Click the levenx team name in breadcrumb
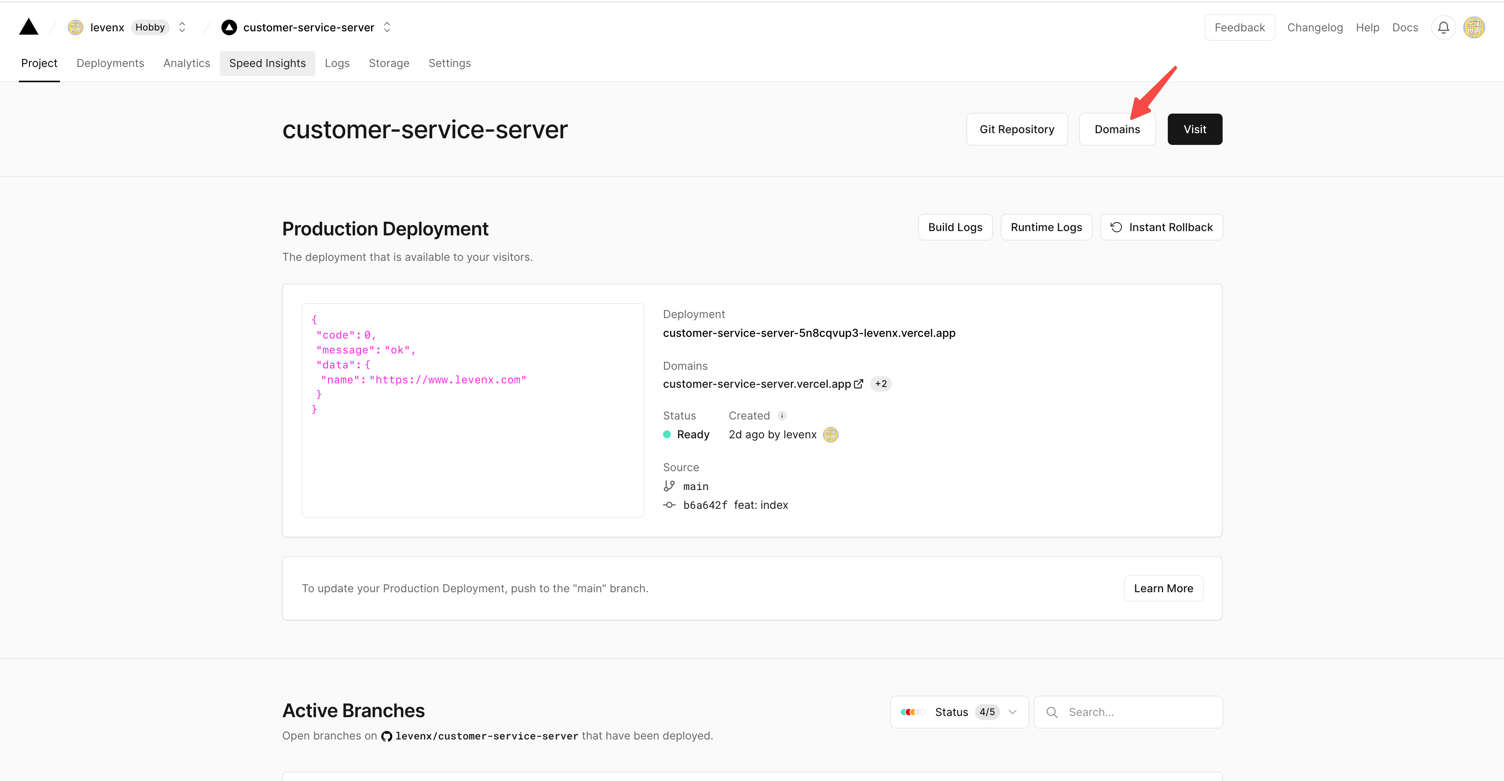This screenshot has height=781, width=1504. pos(107,27)
